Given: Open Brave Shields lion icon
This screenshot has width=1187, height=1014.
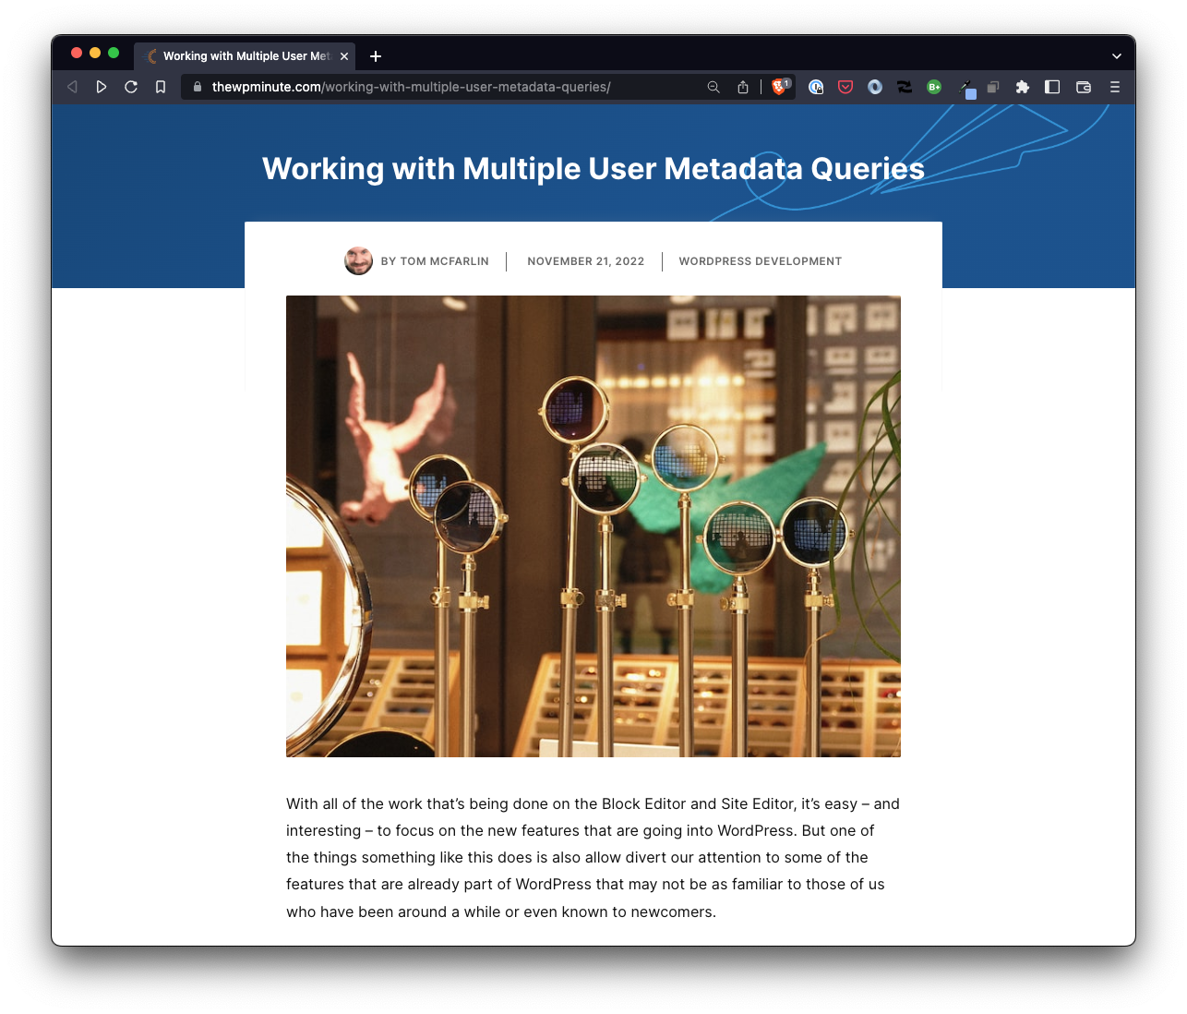Looking at the screenshot, I should coord(779,87).
